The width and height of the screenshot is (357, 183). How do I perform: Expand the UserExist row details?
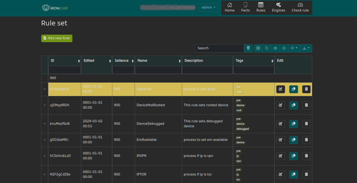45,89
